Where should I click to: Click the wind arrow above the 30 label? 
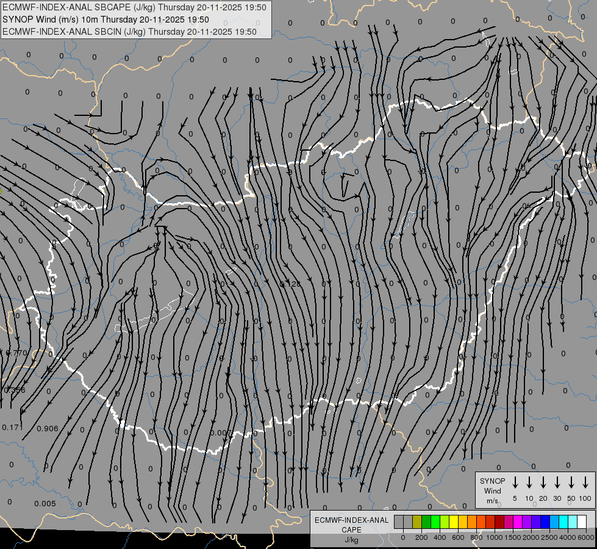[x=557, y=482]
